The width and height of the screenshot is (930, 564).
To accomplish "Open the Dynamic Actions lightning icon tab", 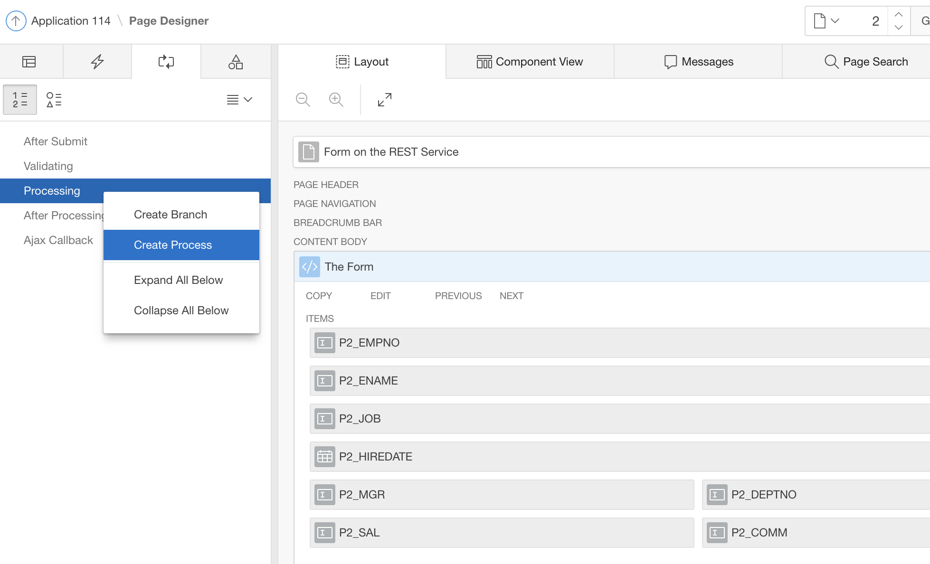I will pos(97,62).
